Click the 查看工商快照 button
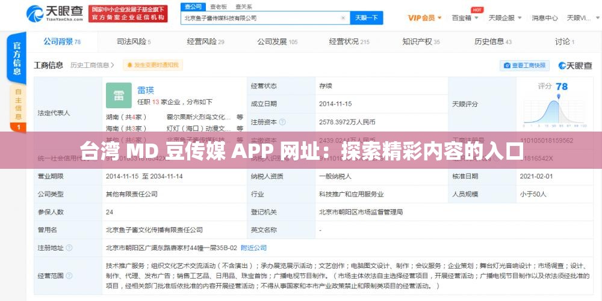 524,65
